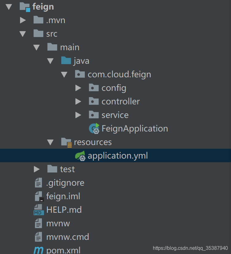Expand the .mvn folder

click(x=22, y=20)
